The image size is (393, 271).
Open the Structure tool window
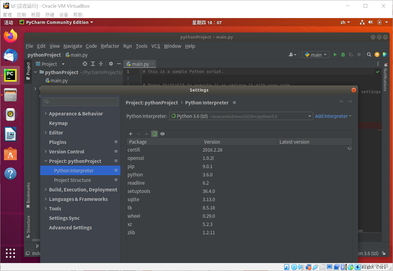click(x=28, y=226)
